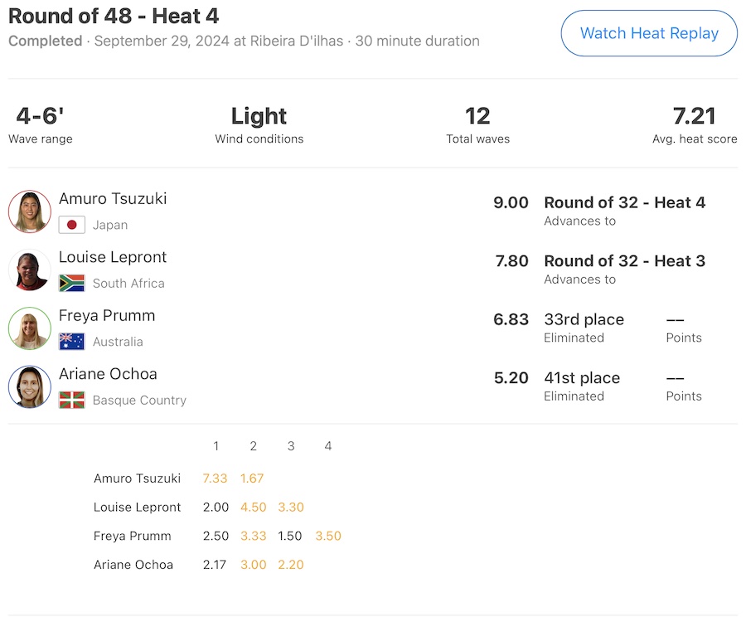Select Freya Prumm's name in results

tap(107, 316)
